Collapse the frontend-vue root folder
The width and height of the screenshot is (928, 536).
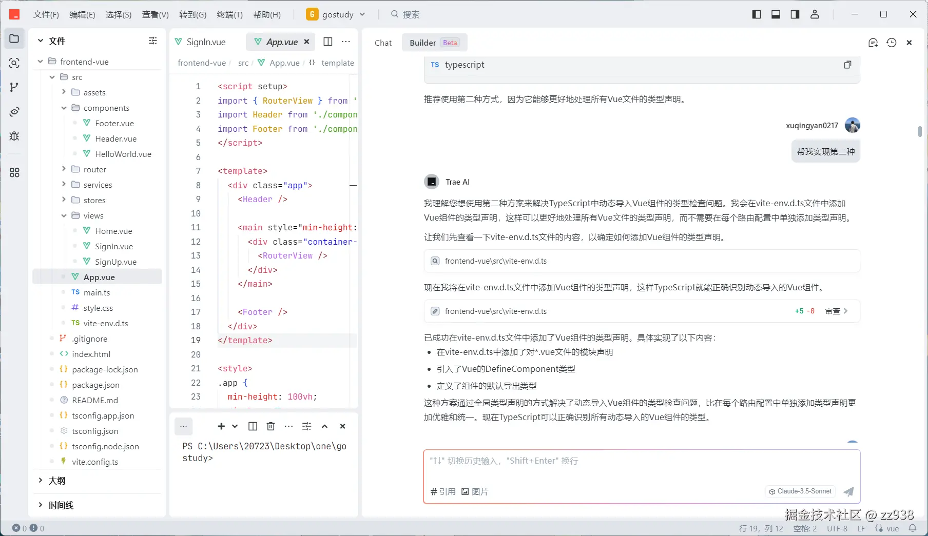(41, 62)
